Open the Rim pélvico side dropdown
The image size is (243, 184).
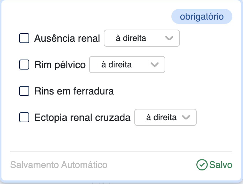tap(127, 65)
